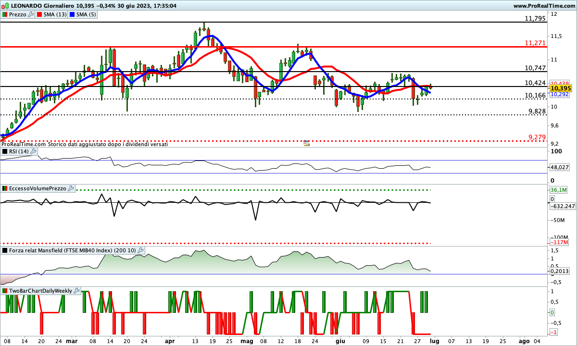Click the 9,828 dotted level label
The width and height of the screenshot is (577, 346).
click(x=537, y=111)
